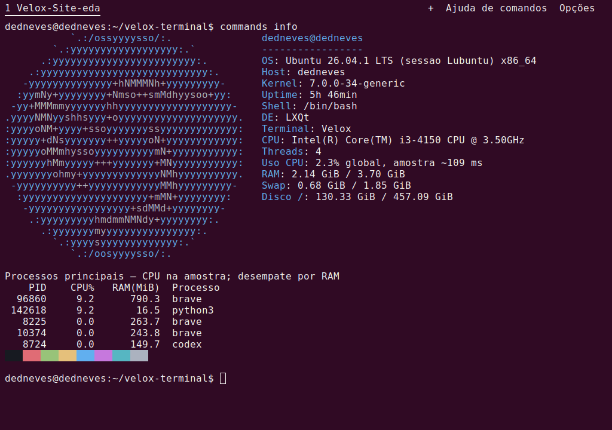Click the "Terminal: Velox" line
Viewport: 612px width, 430px height.
tap(307, 129)
